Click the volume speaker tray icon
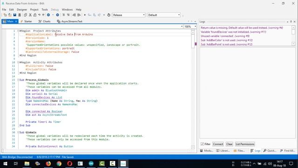Image resolution: width=298 pixels, height=168 pixels. [x=270, y=164]
